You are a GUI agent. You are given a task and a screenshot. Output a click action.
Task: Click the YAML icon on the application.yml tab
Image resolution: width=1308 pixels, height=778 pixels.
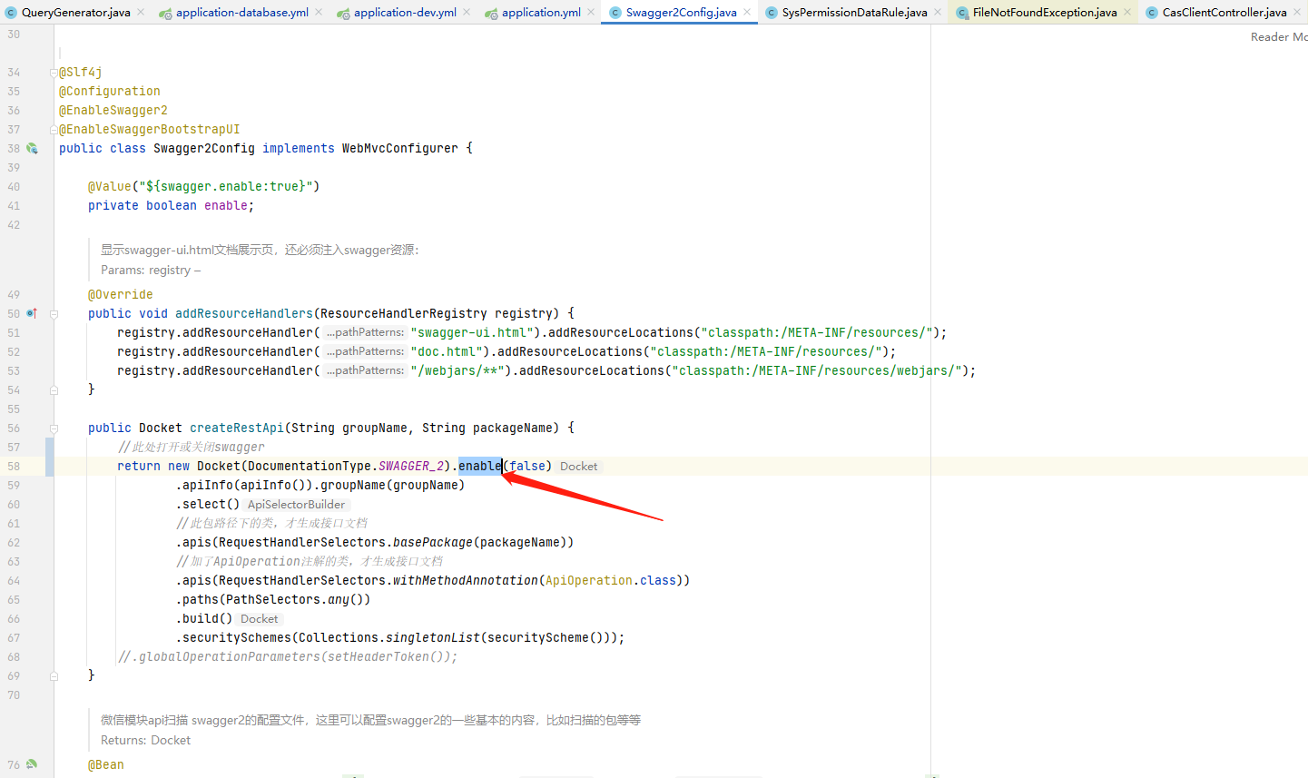490,12
